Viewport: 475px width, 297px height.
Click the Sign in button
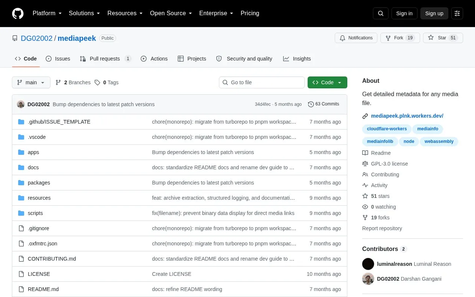(404, 13)
